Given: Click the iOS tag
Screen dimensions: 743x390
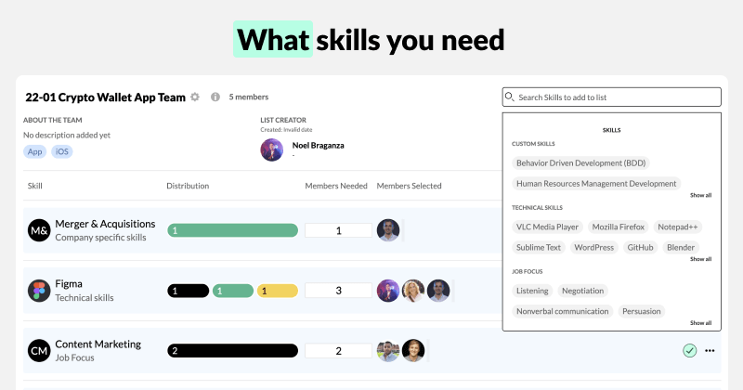Looking at the screenshot, I should (x=62, y=151).
